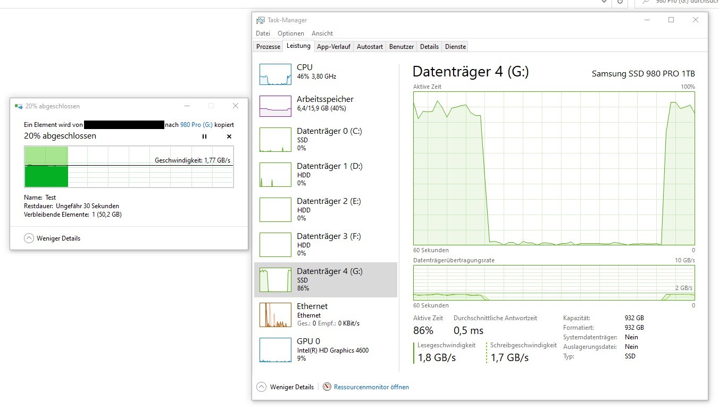Collapse Task-Manager with Weniger Details chevron
The height and width of the screenshot is (411, 719).
click(x=261, y=387)
